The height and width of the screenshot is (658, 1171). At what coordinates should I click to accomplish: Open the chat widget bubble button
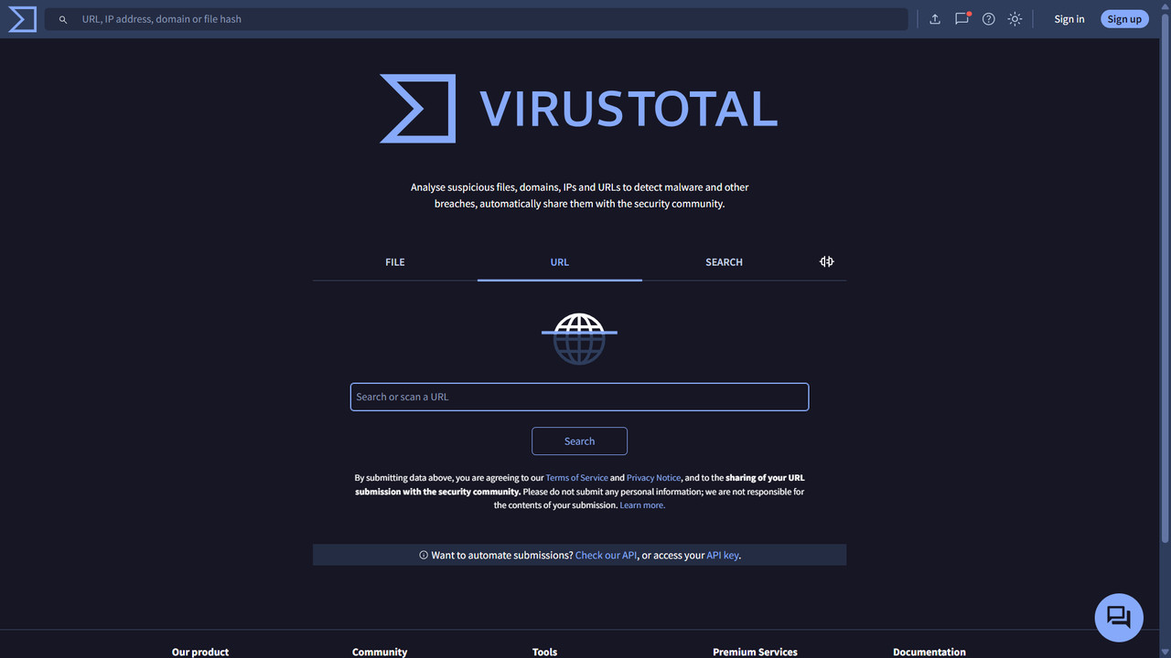(x=1119, y=617)
